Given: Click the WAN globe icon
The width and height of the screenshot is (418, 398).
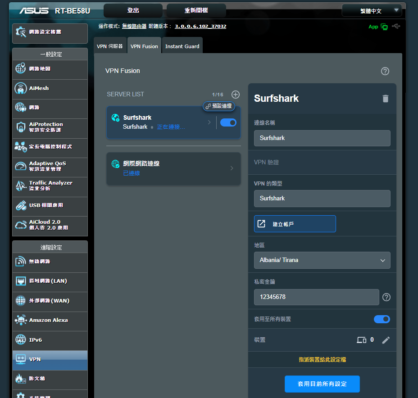Looking at the screenshot, I should [21, 300].
